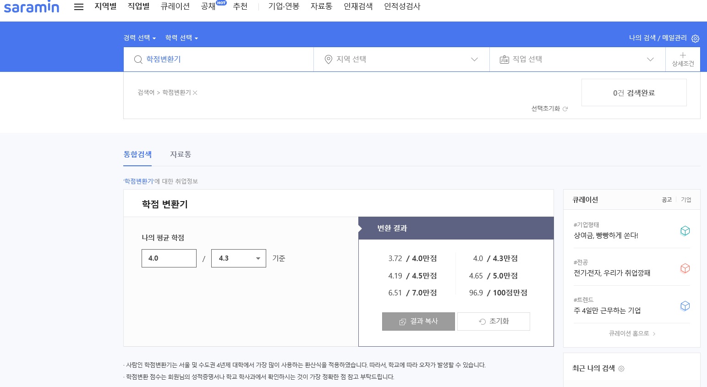The width and height of the screenshot is (707, 387).
Task: Expand the 학력 선택 dropdown
Action: [x=181, y=38]
